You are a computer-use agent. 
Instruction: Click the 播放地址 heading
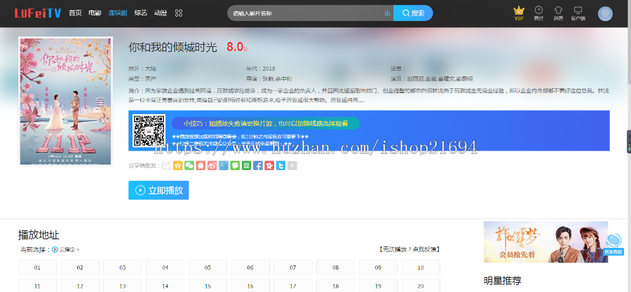[39, 235]
